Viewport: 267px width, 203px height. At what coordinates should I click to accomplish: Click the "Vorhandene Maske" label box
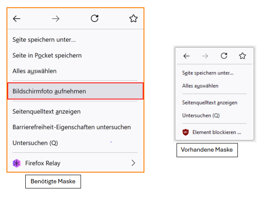pos(207,150)
